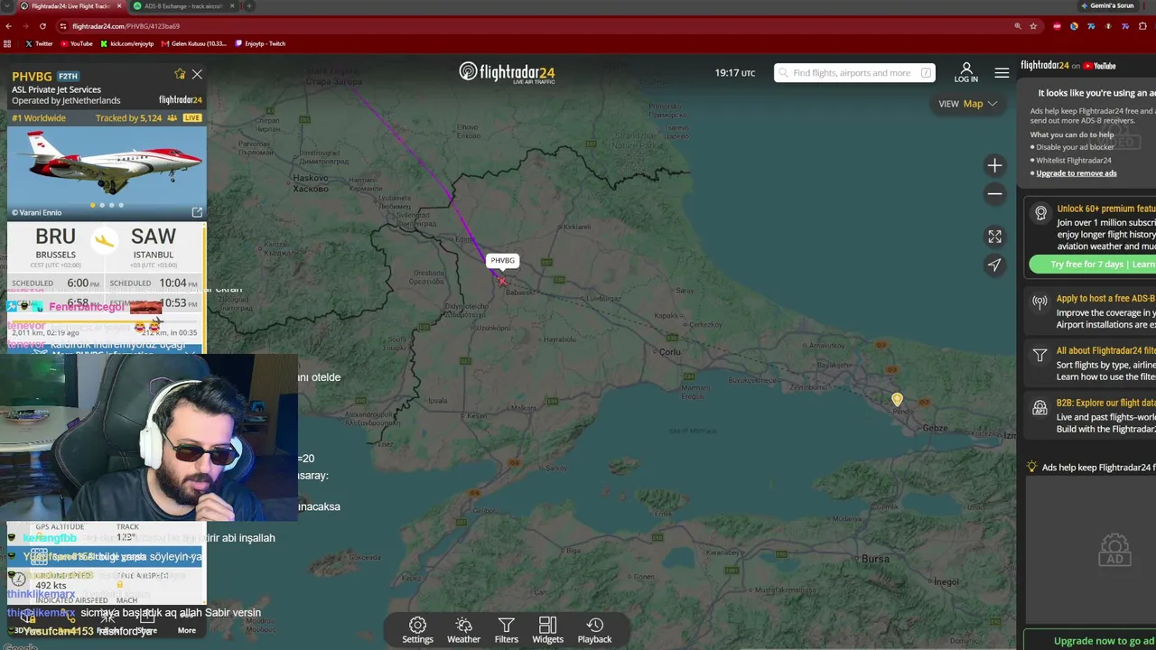Reload the flightradar24 page

[x=42, y=26]
